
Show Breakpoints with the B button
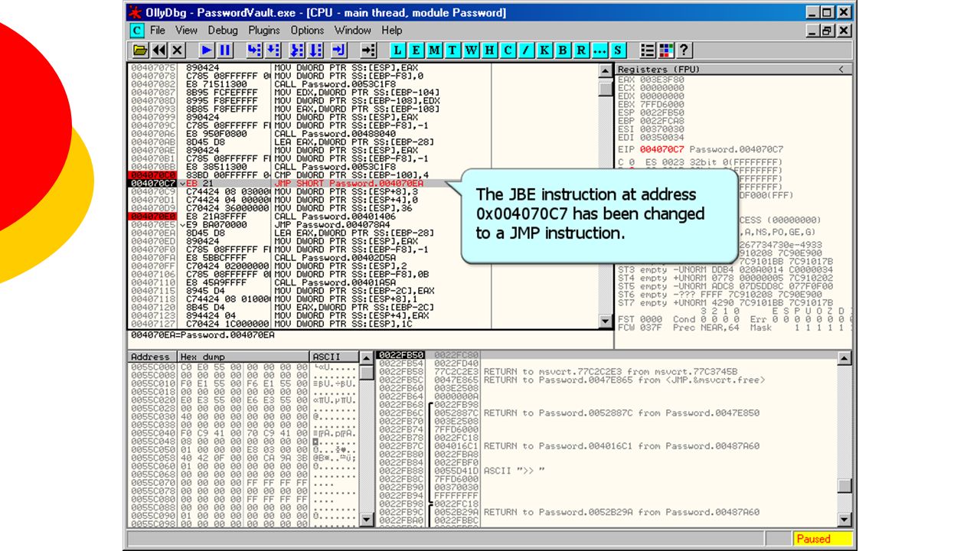563,51
